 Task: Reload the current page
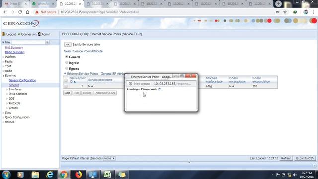click(20, 12)
